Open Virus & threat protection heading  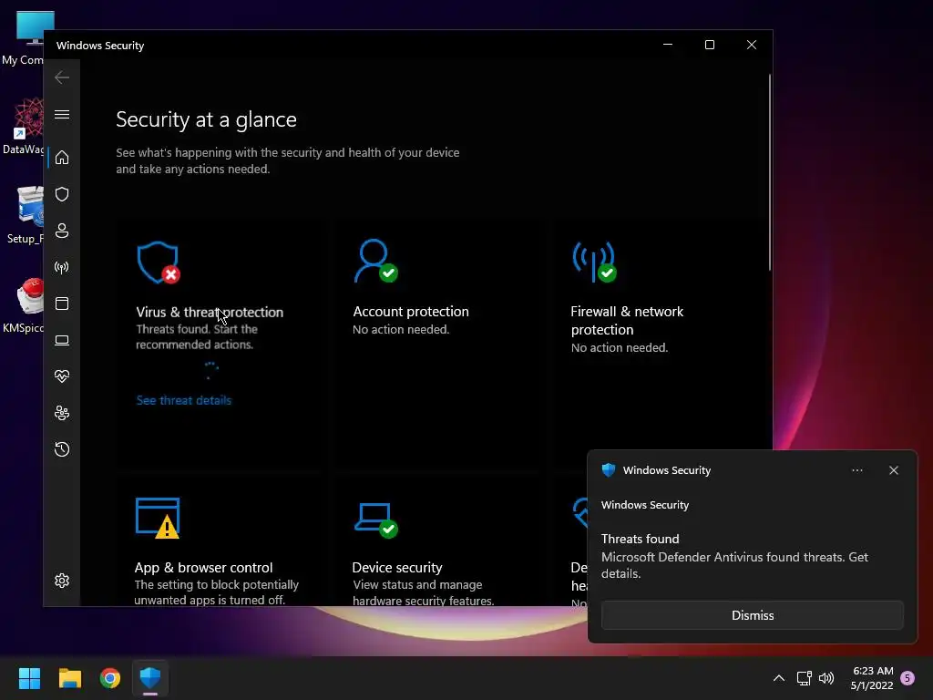[210, 312]
